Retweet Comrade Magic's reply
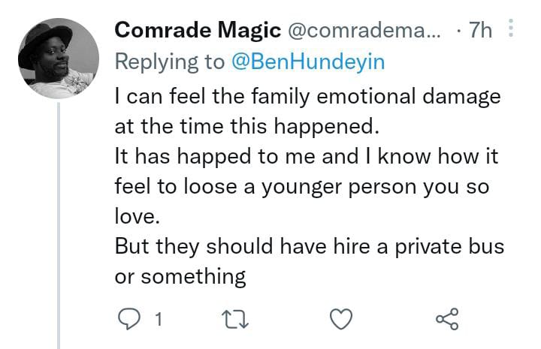The image size is (541, 349). click(x=240, y=320)
